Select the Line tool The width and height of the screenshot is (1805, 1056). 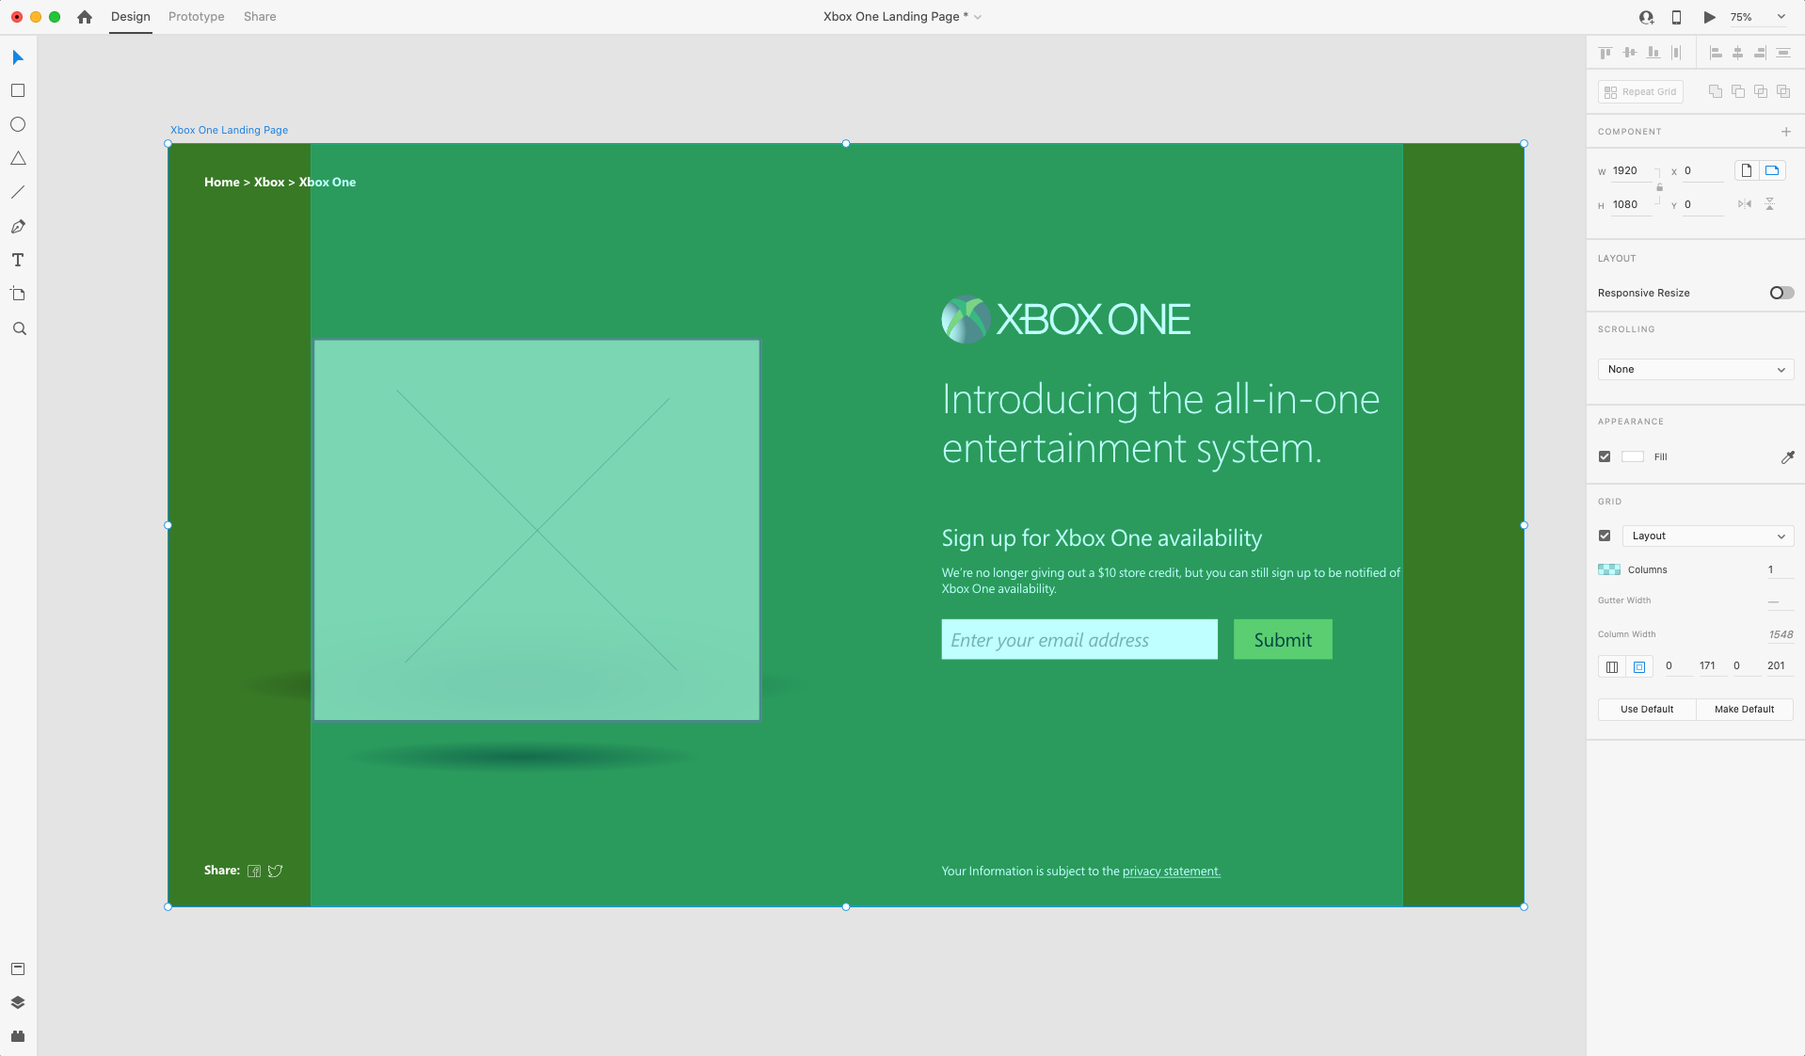18,192
